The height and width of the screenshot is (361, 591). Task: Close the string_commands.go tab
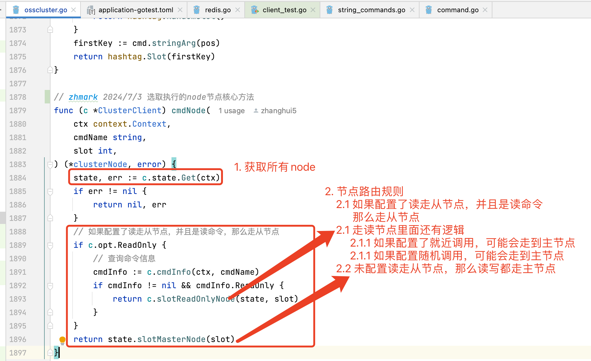(412, 10)
